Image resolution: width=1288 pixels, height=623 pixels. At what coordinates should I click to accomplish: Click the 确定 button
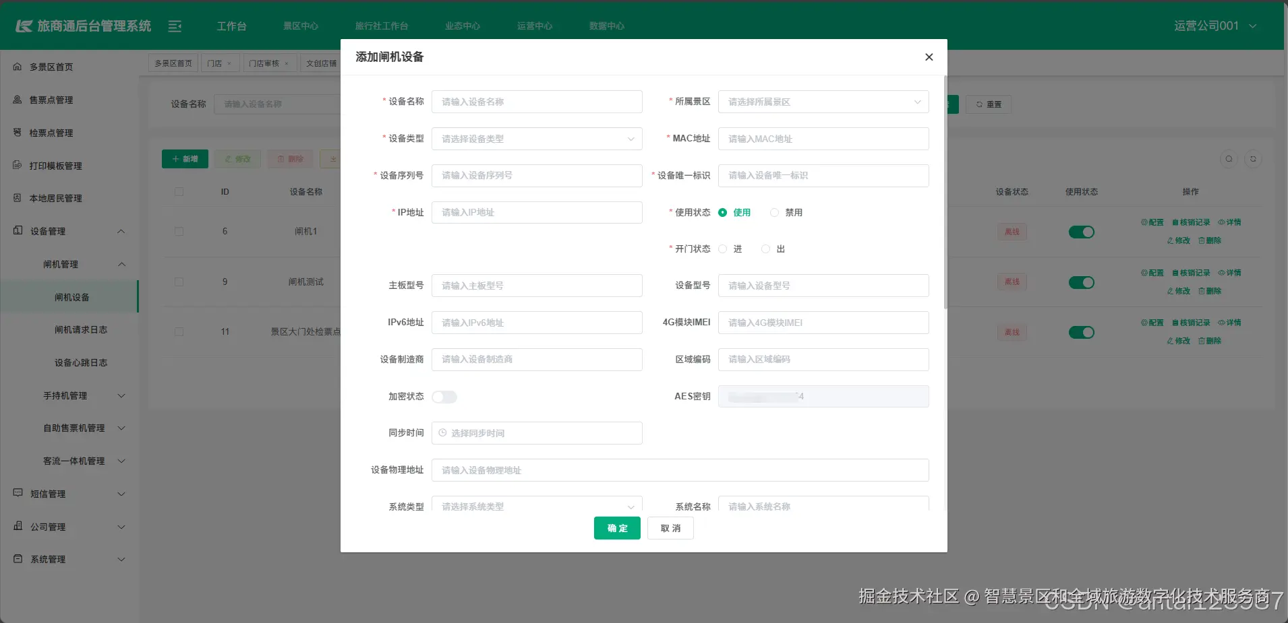(x=617, y=528)
